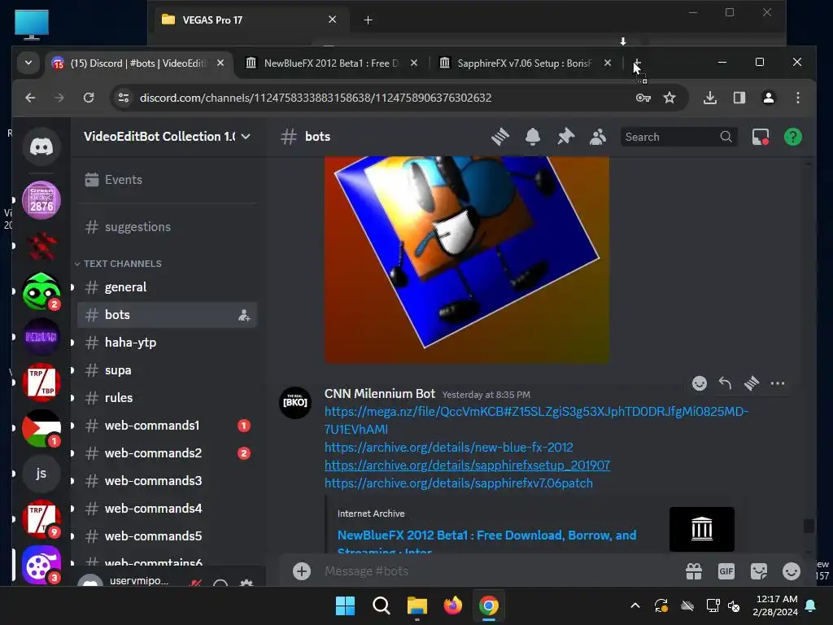Show hidden system tray icons
The height and width of the screenshot is (625, 833).
635,605
